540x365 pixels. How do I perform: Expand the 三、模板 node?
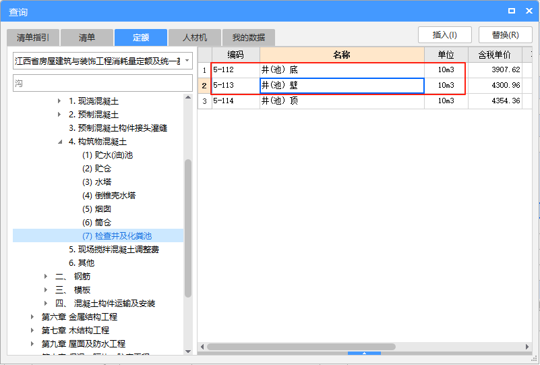pos(46,289)
